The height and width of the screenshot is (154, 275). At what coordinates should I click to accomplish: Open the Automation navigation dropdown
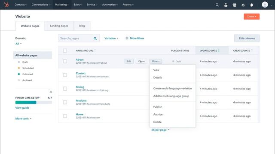[110, 5]
